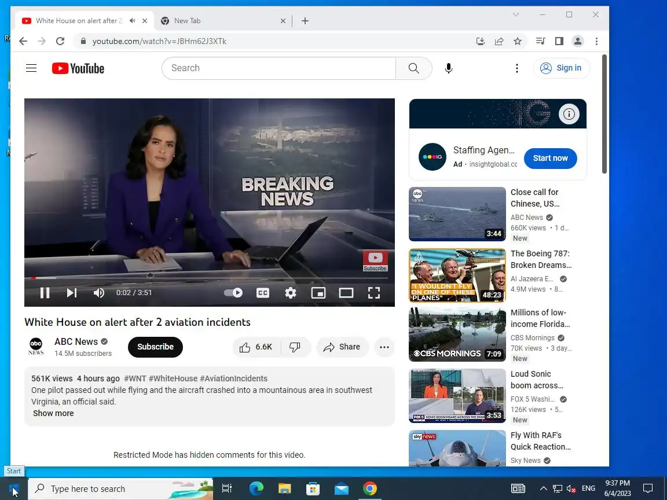Switch to the New Tab tab

coord(225,21)
